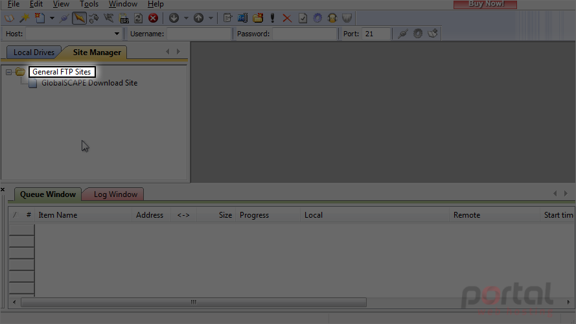The width and height of the screenshot is (576, 324).
Task: Click the Connect to URL icon
Action: (124, 18)
